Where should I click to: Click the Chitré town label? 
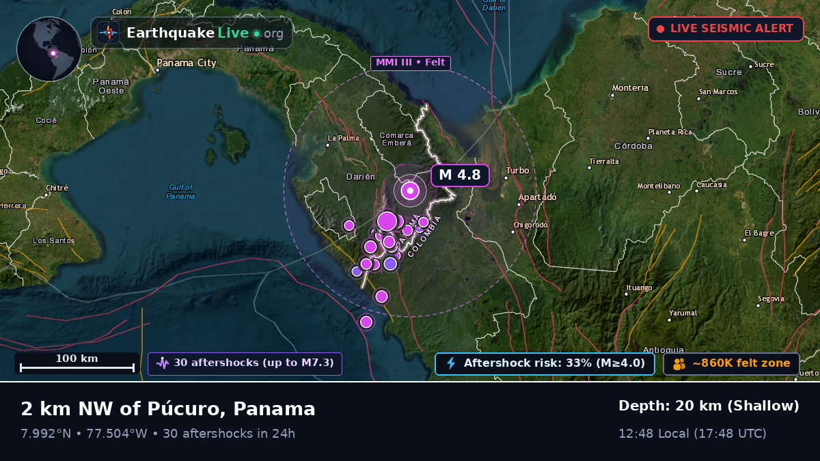pyautogui.click(x=57, y=188)
